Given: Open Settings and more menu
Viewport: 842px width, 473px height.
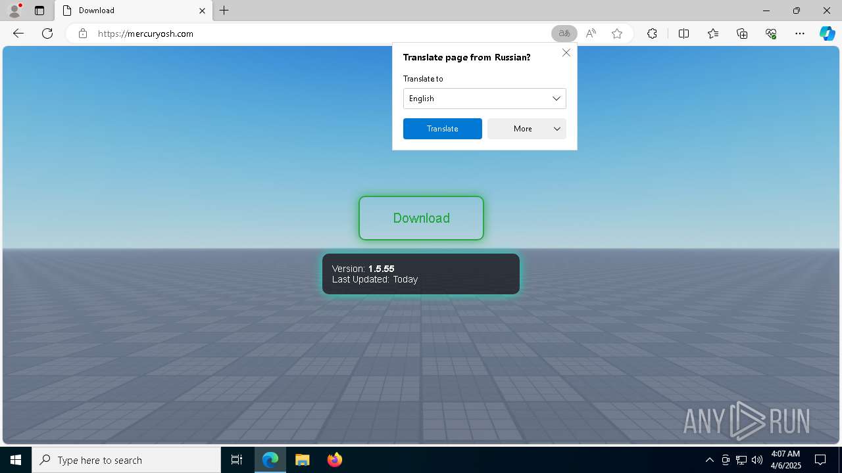Looking at the screenshot, I should click(x=800, y=34).
